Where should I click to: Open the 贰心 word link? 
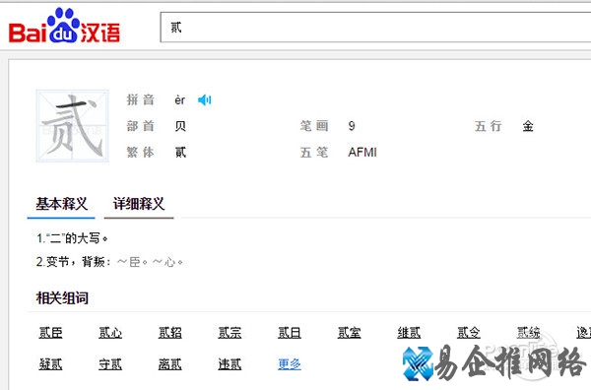pos(110,333)
